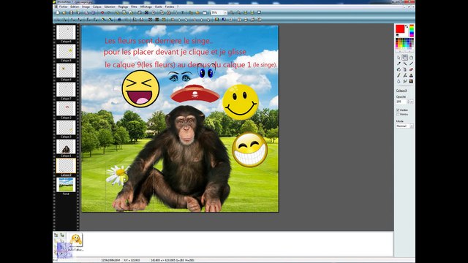This screenshot has height=263, width=468.
Task: Select the Scroll hand tool
Action: point(411,58)
